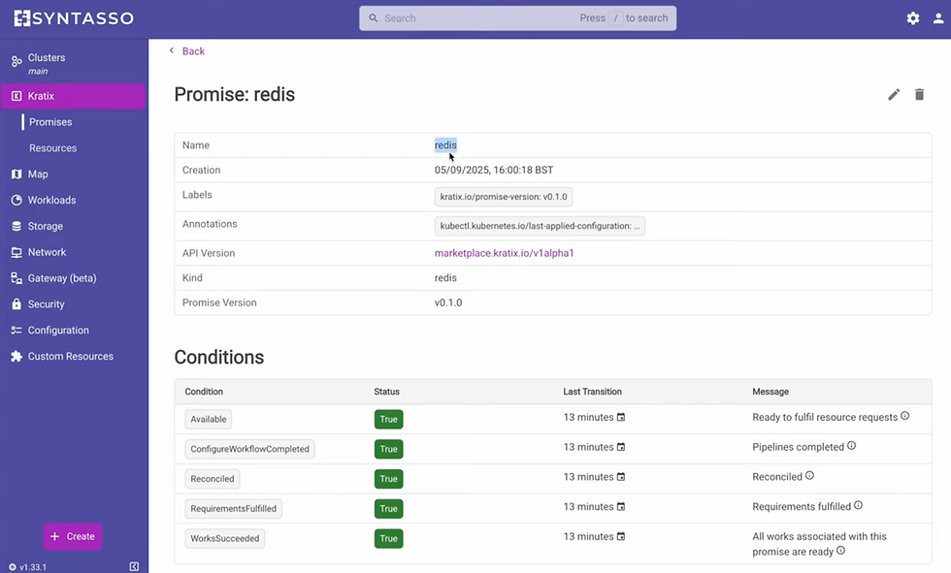Image resolution: width=951 pixels, height=573 pixels.
Task: Click the calendar icon in the WorksSucceeded row
Action: coord(620,536)
